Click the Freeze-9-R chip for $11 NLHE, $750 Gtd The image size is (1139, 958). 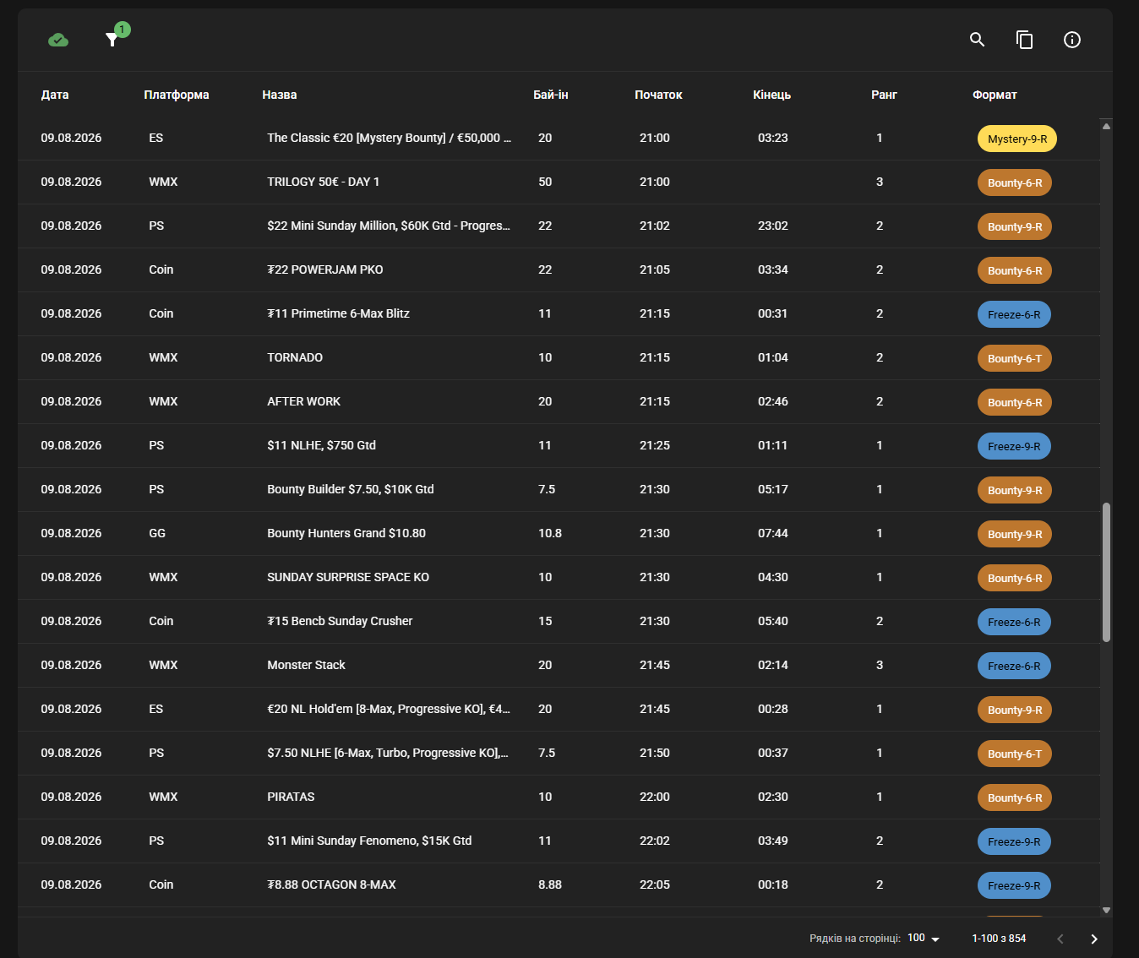[x=1014, y=446]
